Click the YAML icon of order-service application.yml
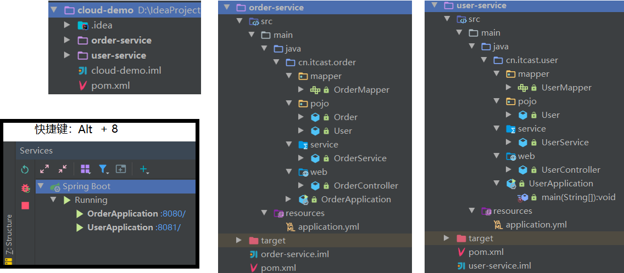624x273 pixels. 291,227
